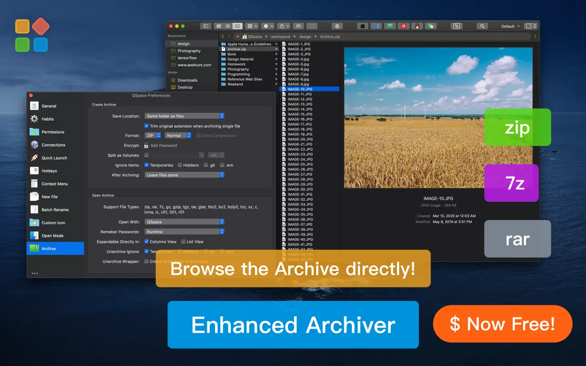
Task: Enable Ignore Items .git checkbox
Action: pyautogui.click(x=206, y=165)
